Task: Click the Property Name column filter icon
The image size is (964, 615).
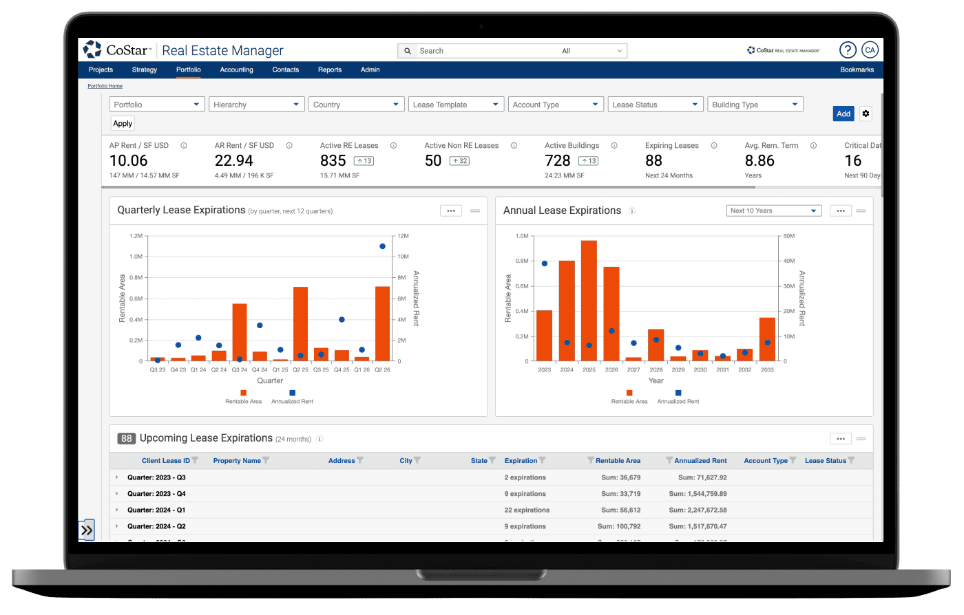Action: pyautogui.click(x=266, y=461)
